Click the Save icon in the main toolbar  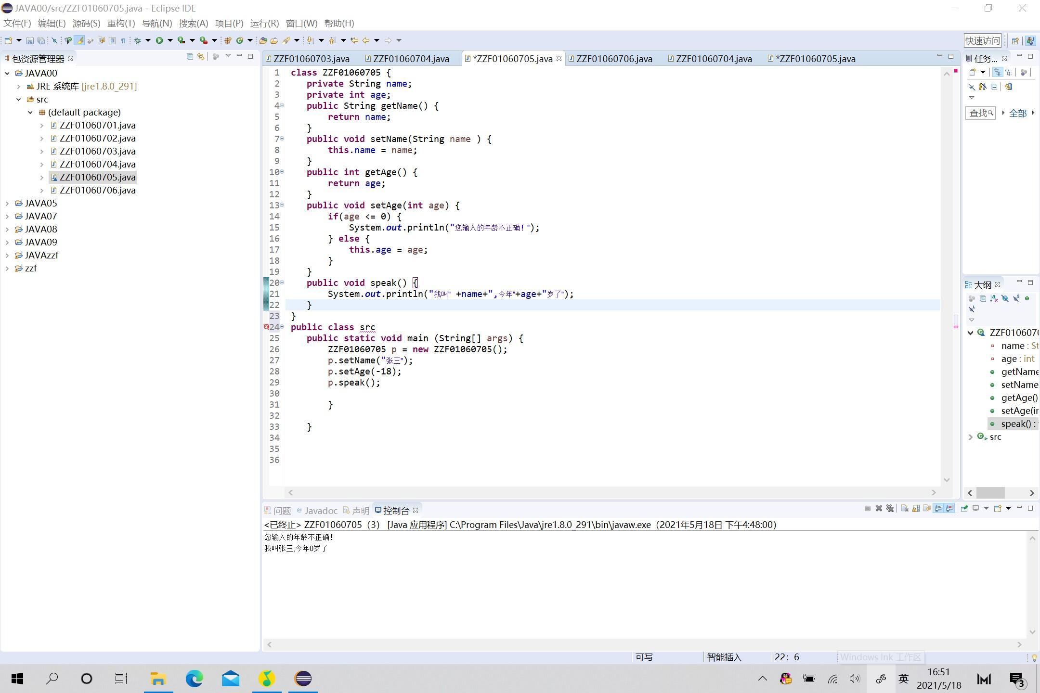pyautogui.click(x=30, y=40)
